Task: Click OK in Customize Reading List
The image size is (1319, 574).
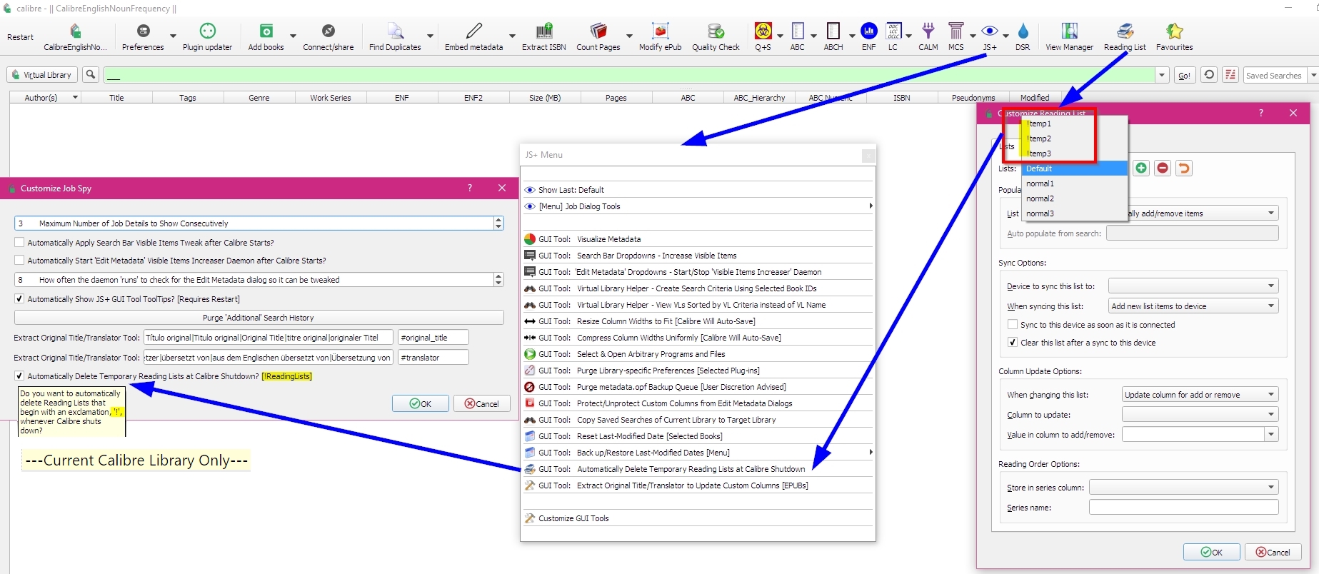Action: [1211, 552]
